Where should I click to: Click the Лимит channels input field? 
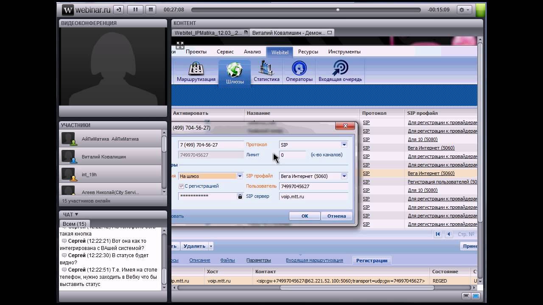(292, 155)
